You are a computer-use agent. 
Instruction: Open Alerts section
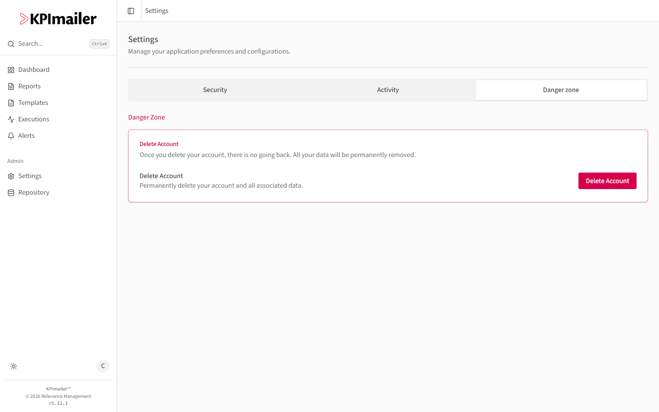pos(58,136)
